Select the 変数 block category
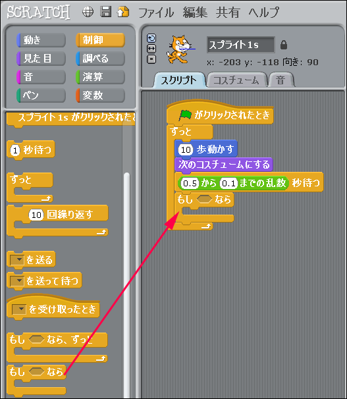 (x=100, y=95)
